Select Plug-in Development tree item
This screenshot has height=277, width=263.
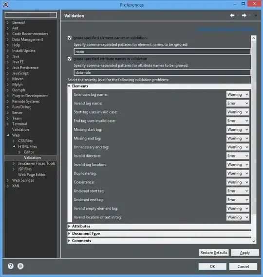[30, 96]
